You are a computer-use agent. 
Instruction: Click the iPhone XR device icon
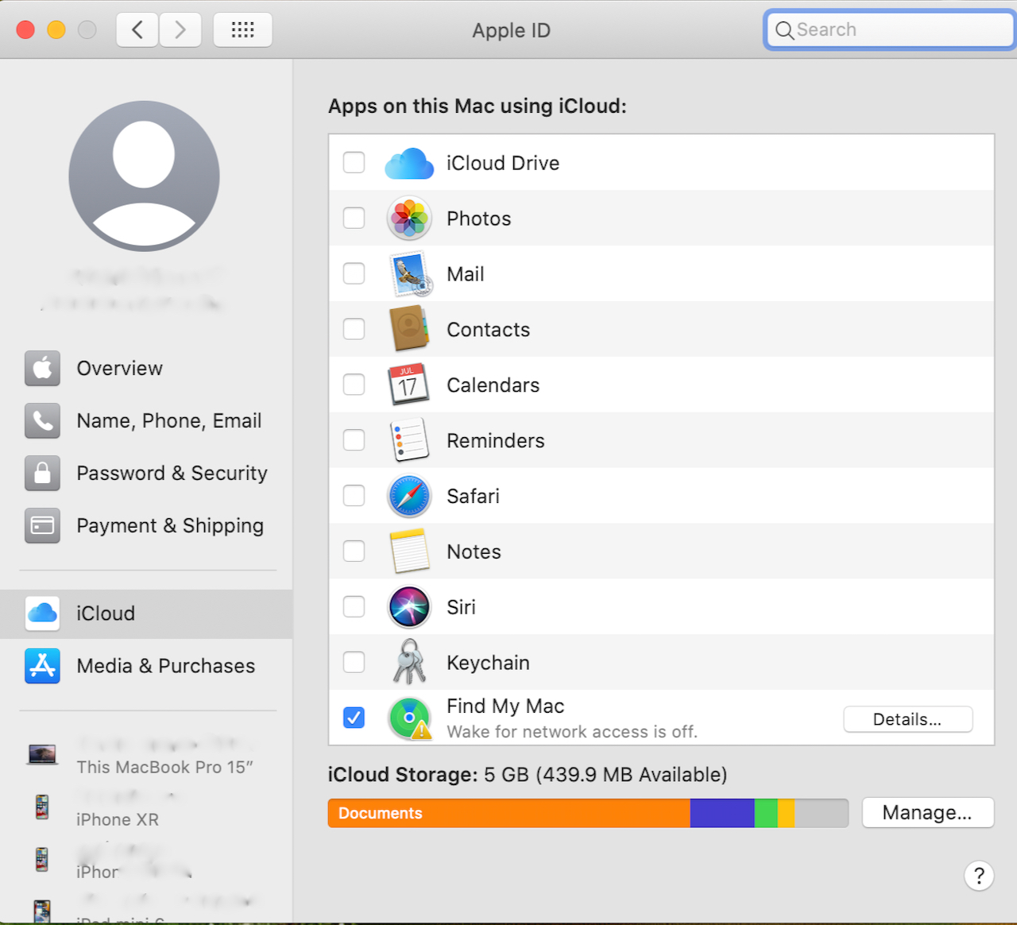pyautogui.click(x=42, y=807)
